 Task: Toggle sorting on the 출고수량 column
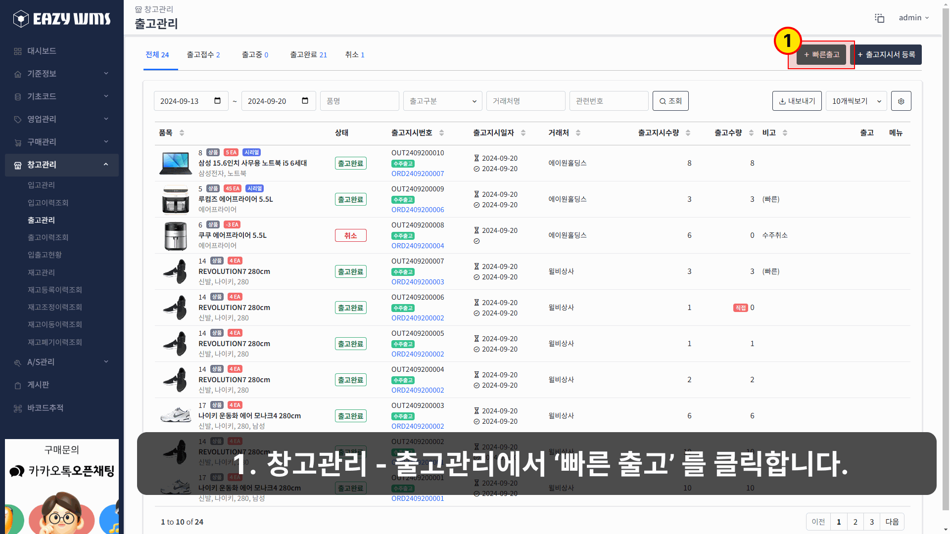(x=750, y=133)
